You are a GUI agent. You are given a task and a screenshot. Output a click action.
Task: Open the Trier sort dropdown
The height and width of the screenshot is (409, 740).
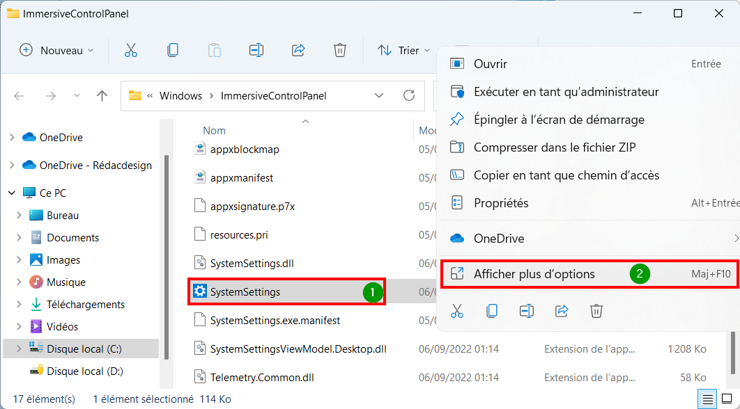click(404, 50)
